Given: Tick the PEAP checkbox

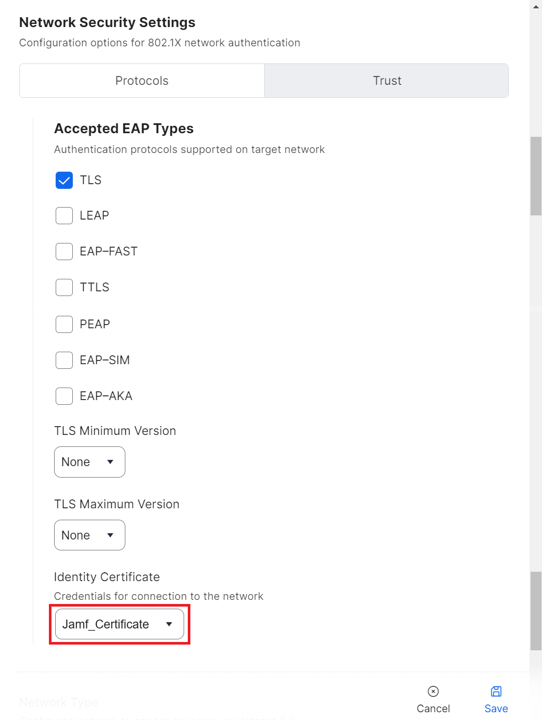Looking at the screenshot, I should coord(64,324).
